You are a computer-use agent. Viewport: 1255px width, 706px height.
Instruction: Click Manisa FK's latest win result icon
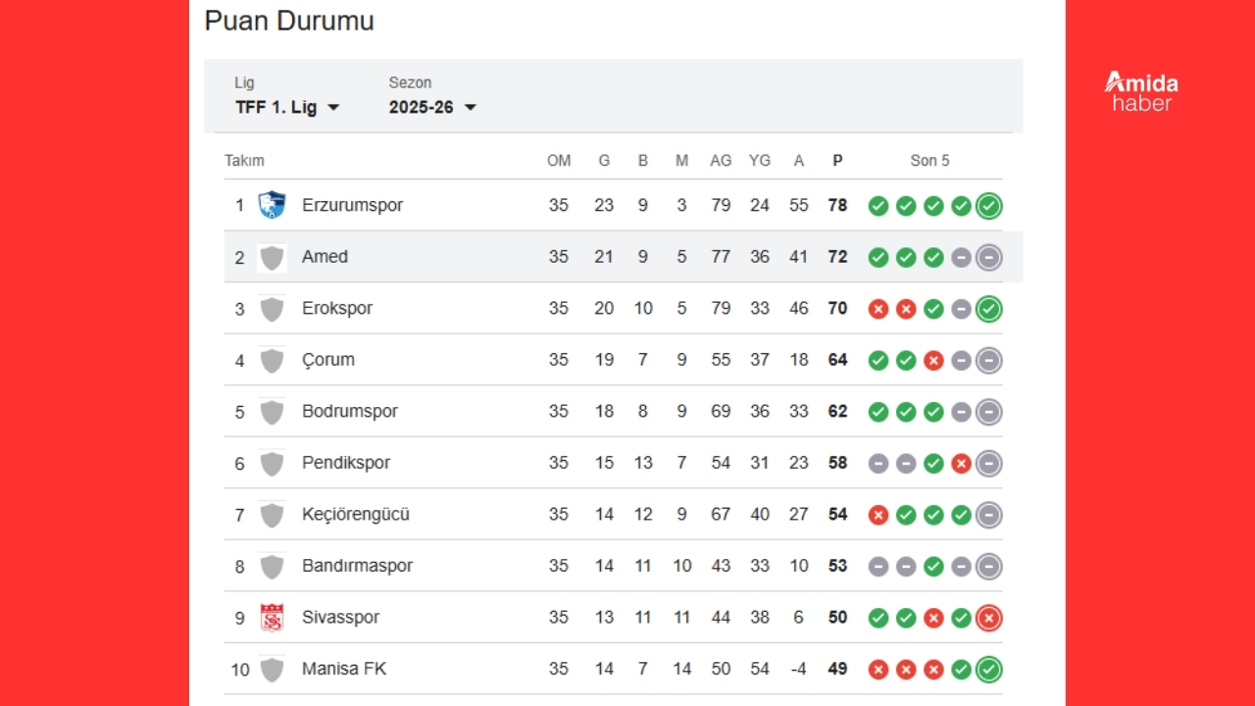point(989,670)
